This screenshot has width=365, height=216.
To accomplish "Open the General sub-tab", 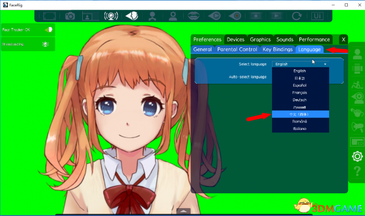I will 202,49.
